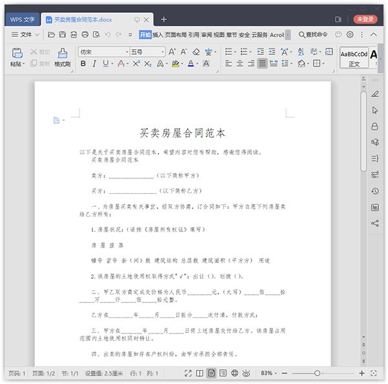
Task: Apply the 正文 style
Action: coord(354,58)
